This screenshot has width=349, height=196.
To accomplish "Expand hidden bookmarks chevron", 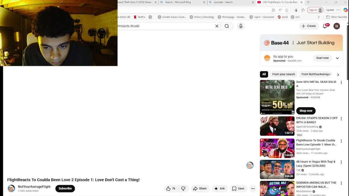I will 318,17.
